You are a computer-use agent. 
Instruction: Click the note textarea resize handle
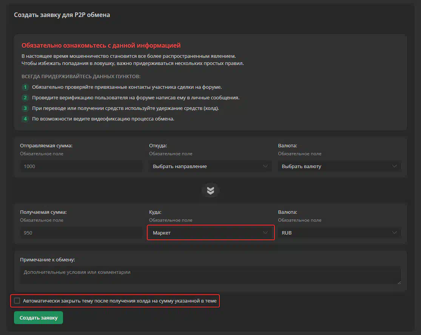(x=398, y=282)
